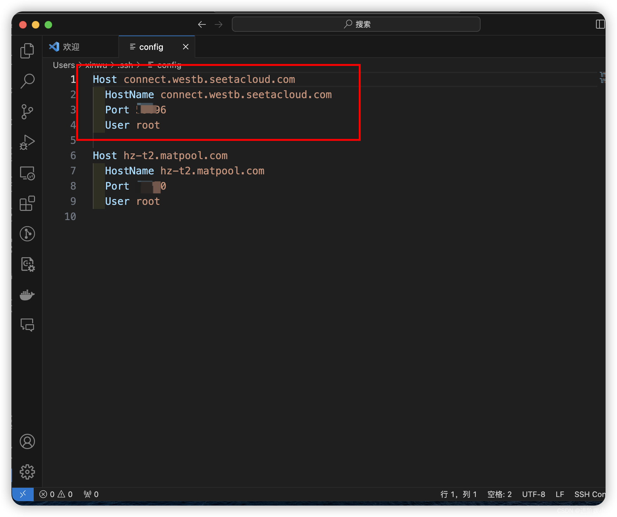
Task: Open the Manage gear icon
Action: [x=27, y=472]
